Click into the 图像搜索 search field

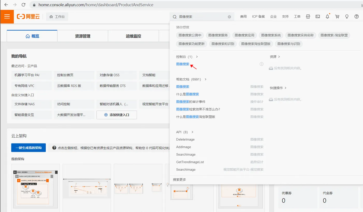pos(202,17)
